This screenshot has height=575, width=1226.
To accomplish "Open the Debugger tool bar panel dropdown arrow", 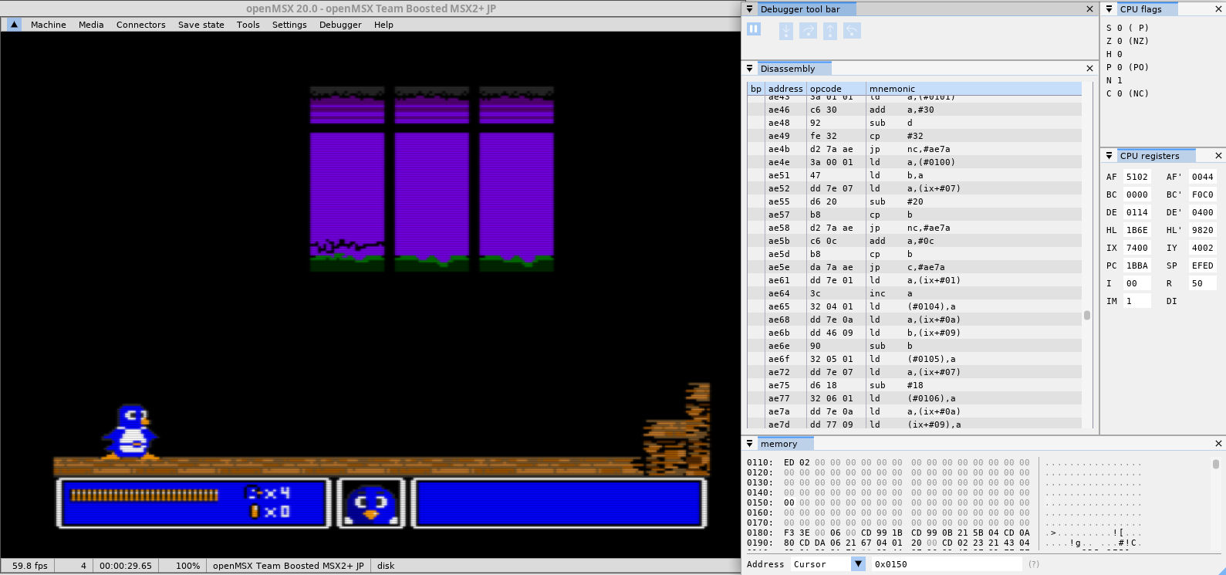I will [x=749, y=9].
